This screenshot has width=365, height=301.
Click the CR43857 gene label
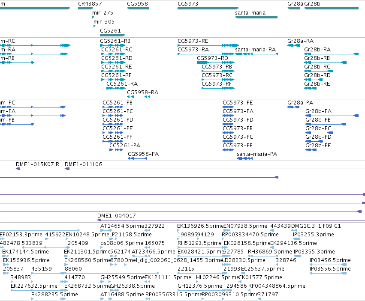pos(90,4)
